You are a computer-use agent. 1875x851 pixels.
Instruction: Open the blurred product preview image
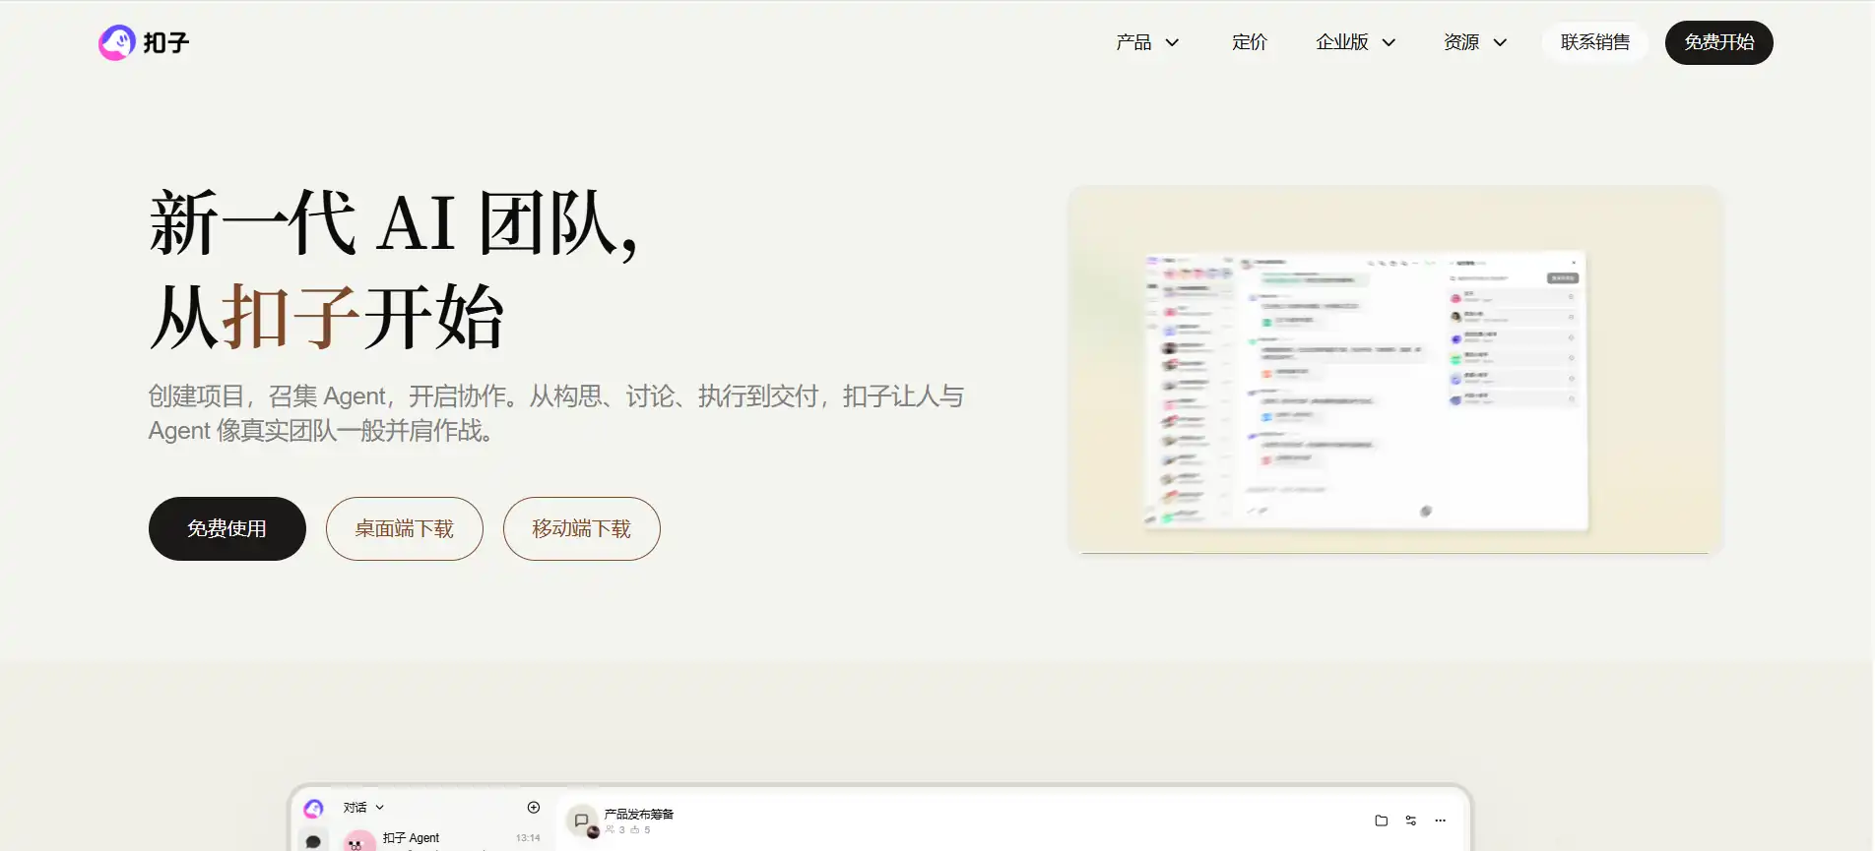[1395, 370]
